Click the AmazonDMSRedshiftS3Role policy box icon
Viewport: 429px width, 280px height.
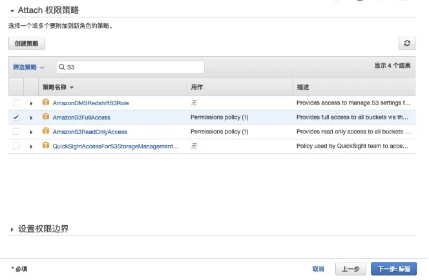click(x=46, y=103)
